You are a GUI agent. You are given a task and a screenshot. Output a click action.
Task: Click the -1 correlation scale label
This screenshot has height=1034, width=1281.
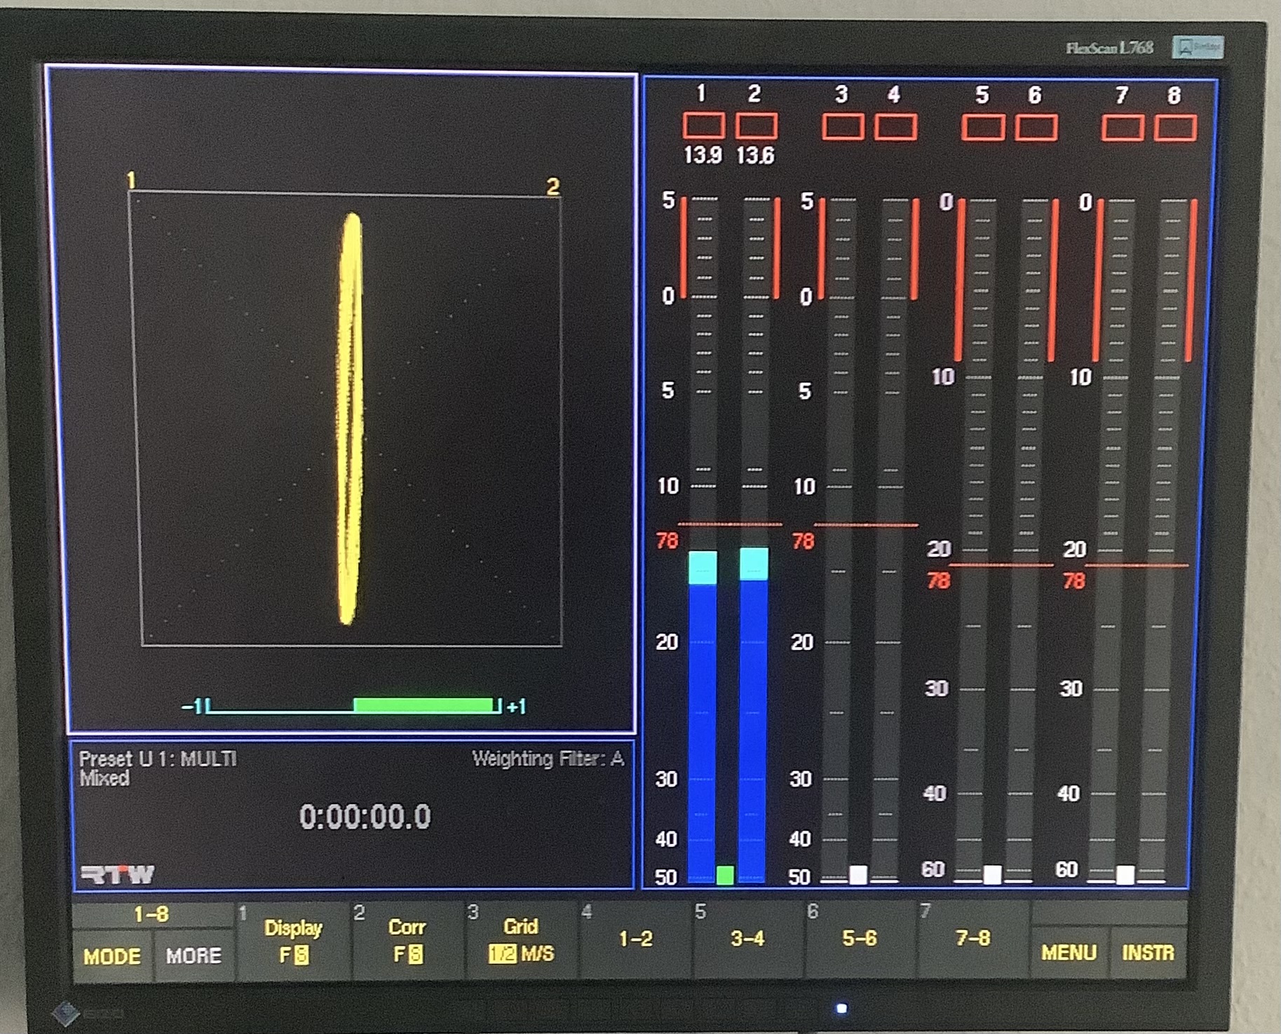(192, 706)
